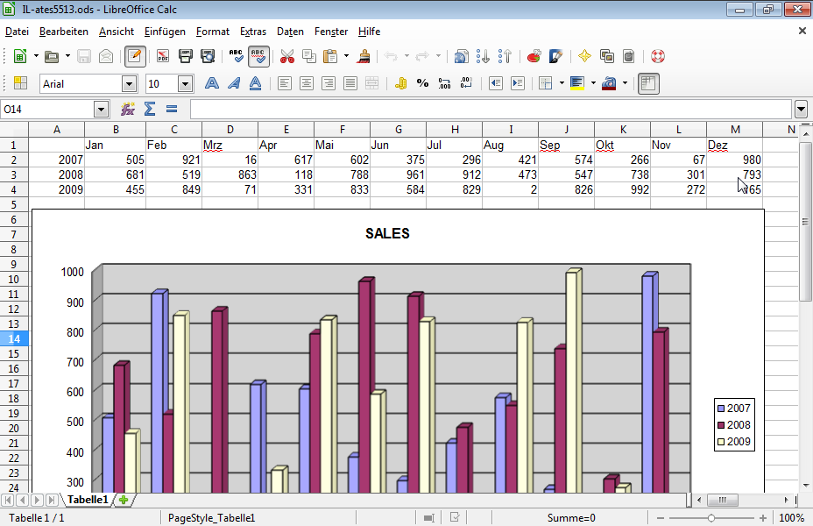Open the Einfügen menu
The image size is (813, 526).
tap(165, 32)
